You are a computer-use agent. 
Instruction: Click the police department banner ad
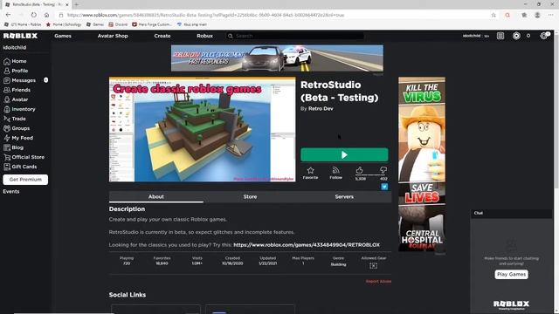point(277,58)
